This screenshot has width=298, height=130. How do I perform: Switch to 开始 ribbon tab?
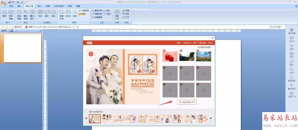coord(11,6)
